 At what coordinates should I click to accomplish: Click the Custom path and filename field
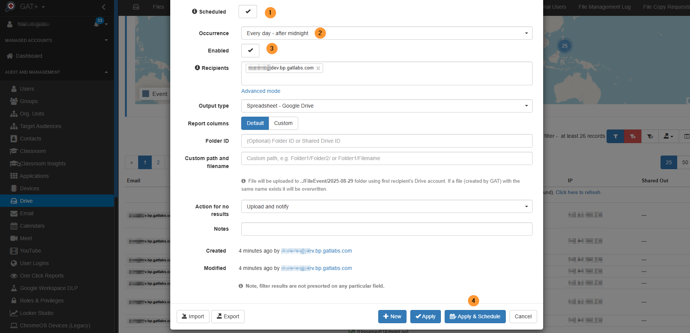click(x=387, y=158)
